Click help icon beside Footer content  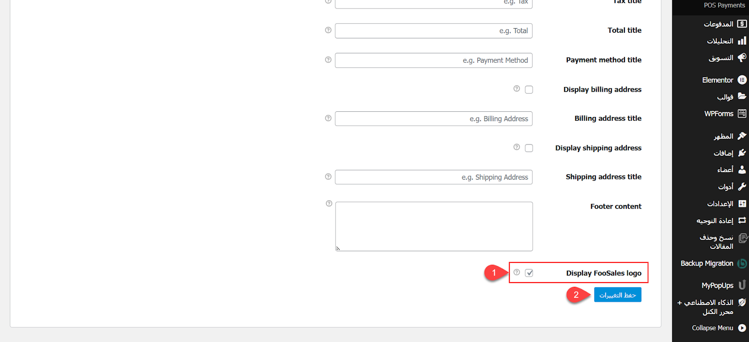(329, 204)
